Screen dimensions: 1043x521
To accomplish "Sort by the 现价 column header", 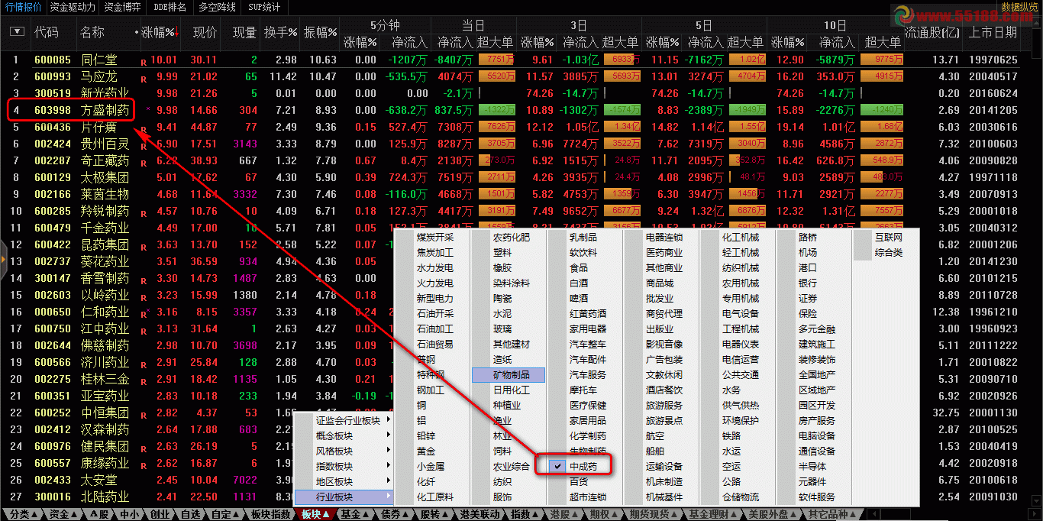I will [205, 33].
